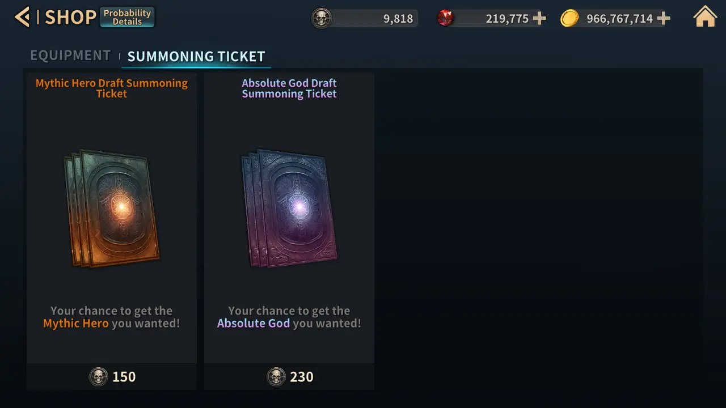Buy Mythic Hero ticket for 150
The width and height of the screenshot is (726, 408).
(x=112, y=377)
